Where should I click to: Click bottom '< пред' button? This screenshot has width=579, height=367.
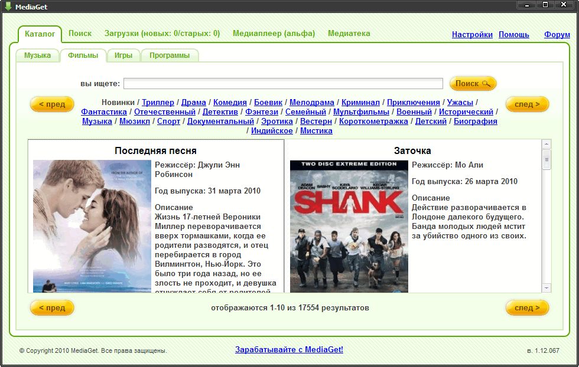[52, 308]
